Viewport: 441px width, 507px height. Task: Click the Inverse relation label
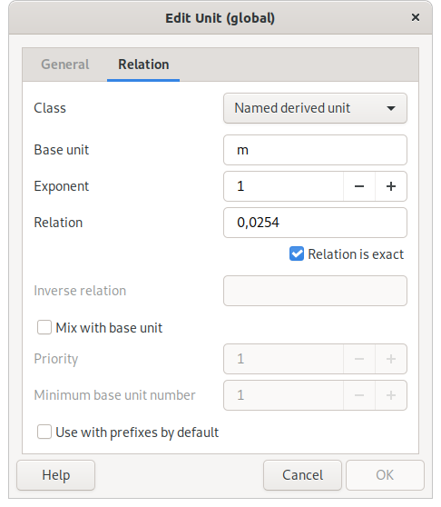(80, 291)
